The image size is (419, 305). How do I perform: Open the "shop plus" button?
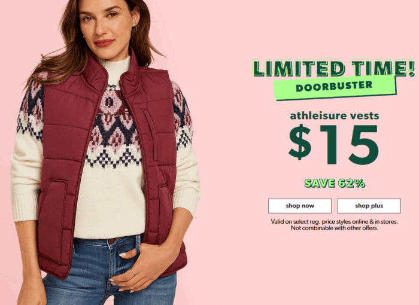tap(369, 206)
